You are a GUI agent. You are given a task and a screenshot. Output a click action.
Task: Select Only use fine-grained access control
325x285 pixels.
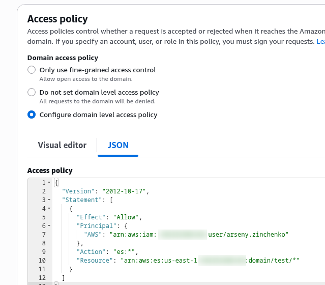pos(32,70)
